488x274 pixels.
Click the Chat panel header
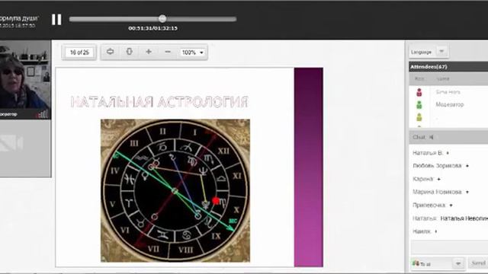pos(448,137)
